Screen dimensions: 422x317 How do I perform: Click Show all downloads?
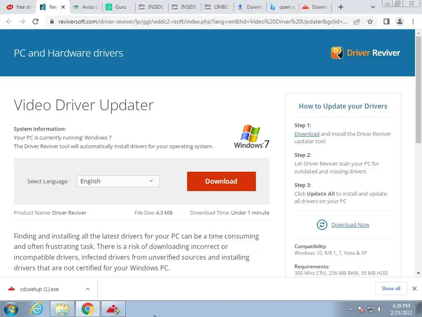(391, 289)
